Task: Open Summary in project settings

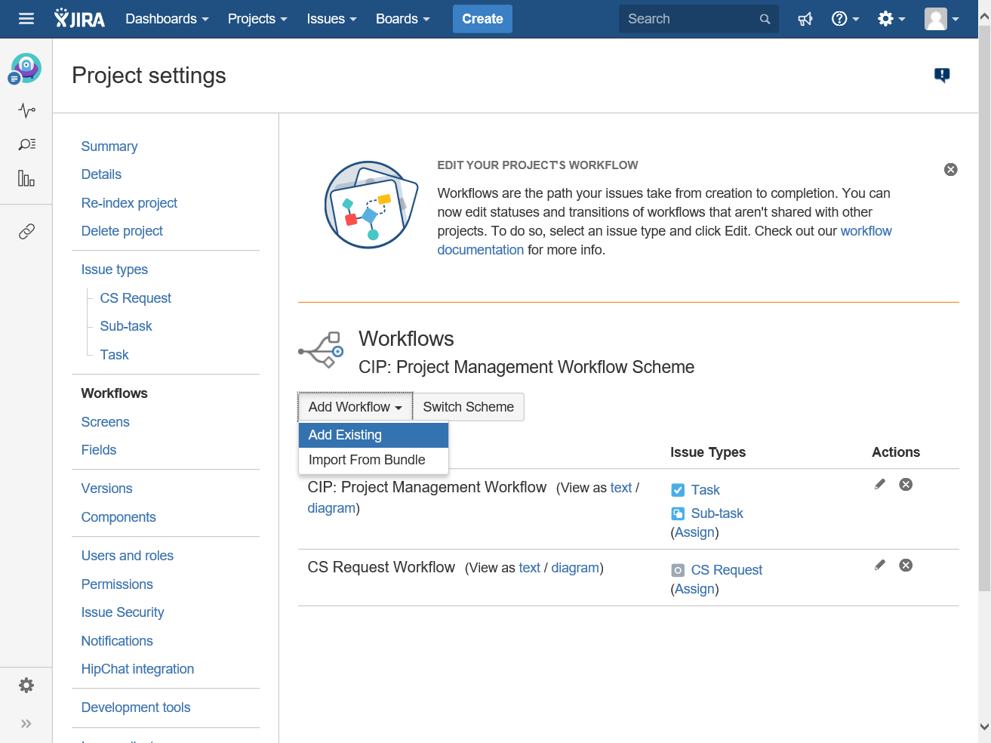Action: pos(109,146)
